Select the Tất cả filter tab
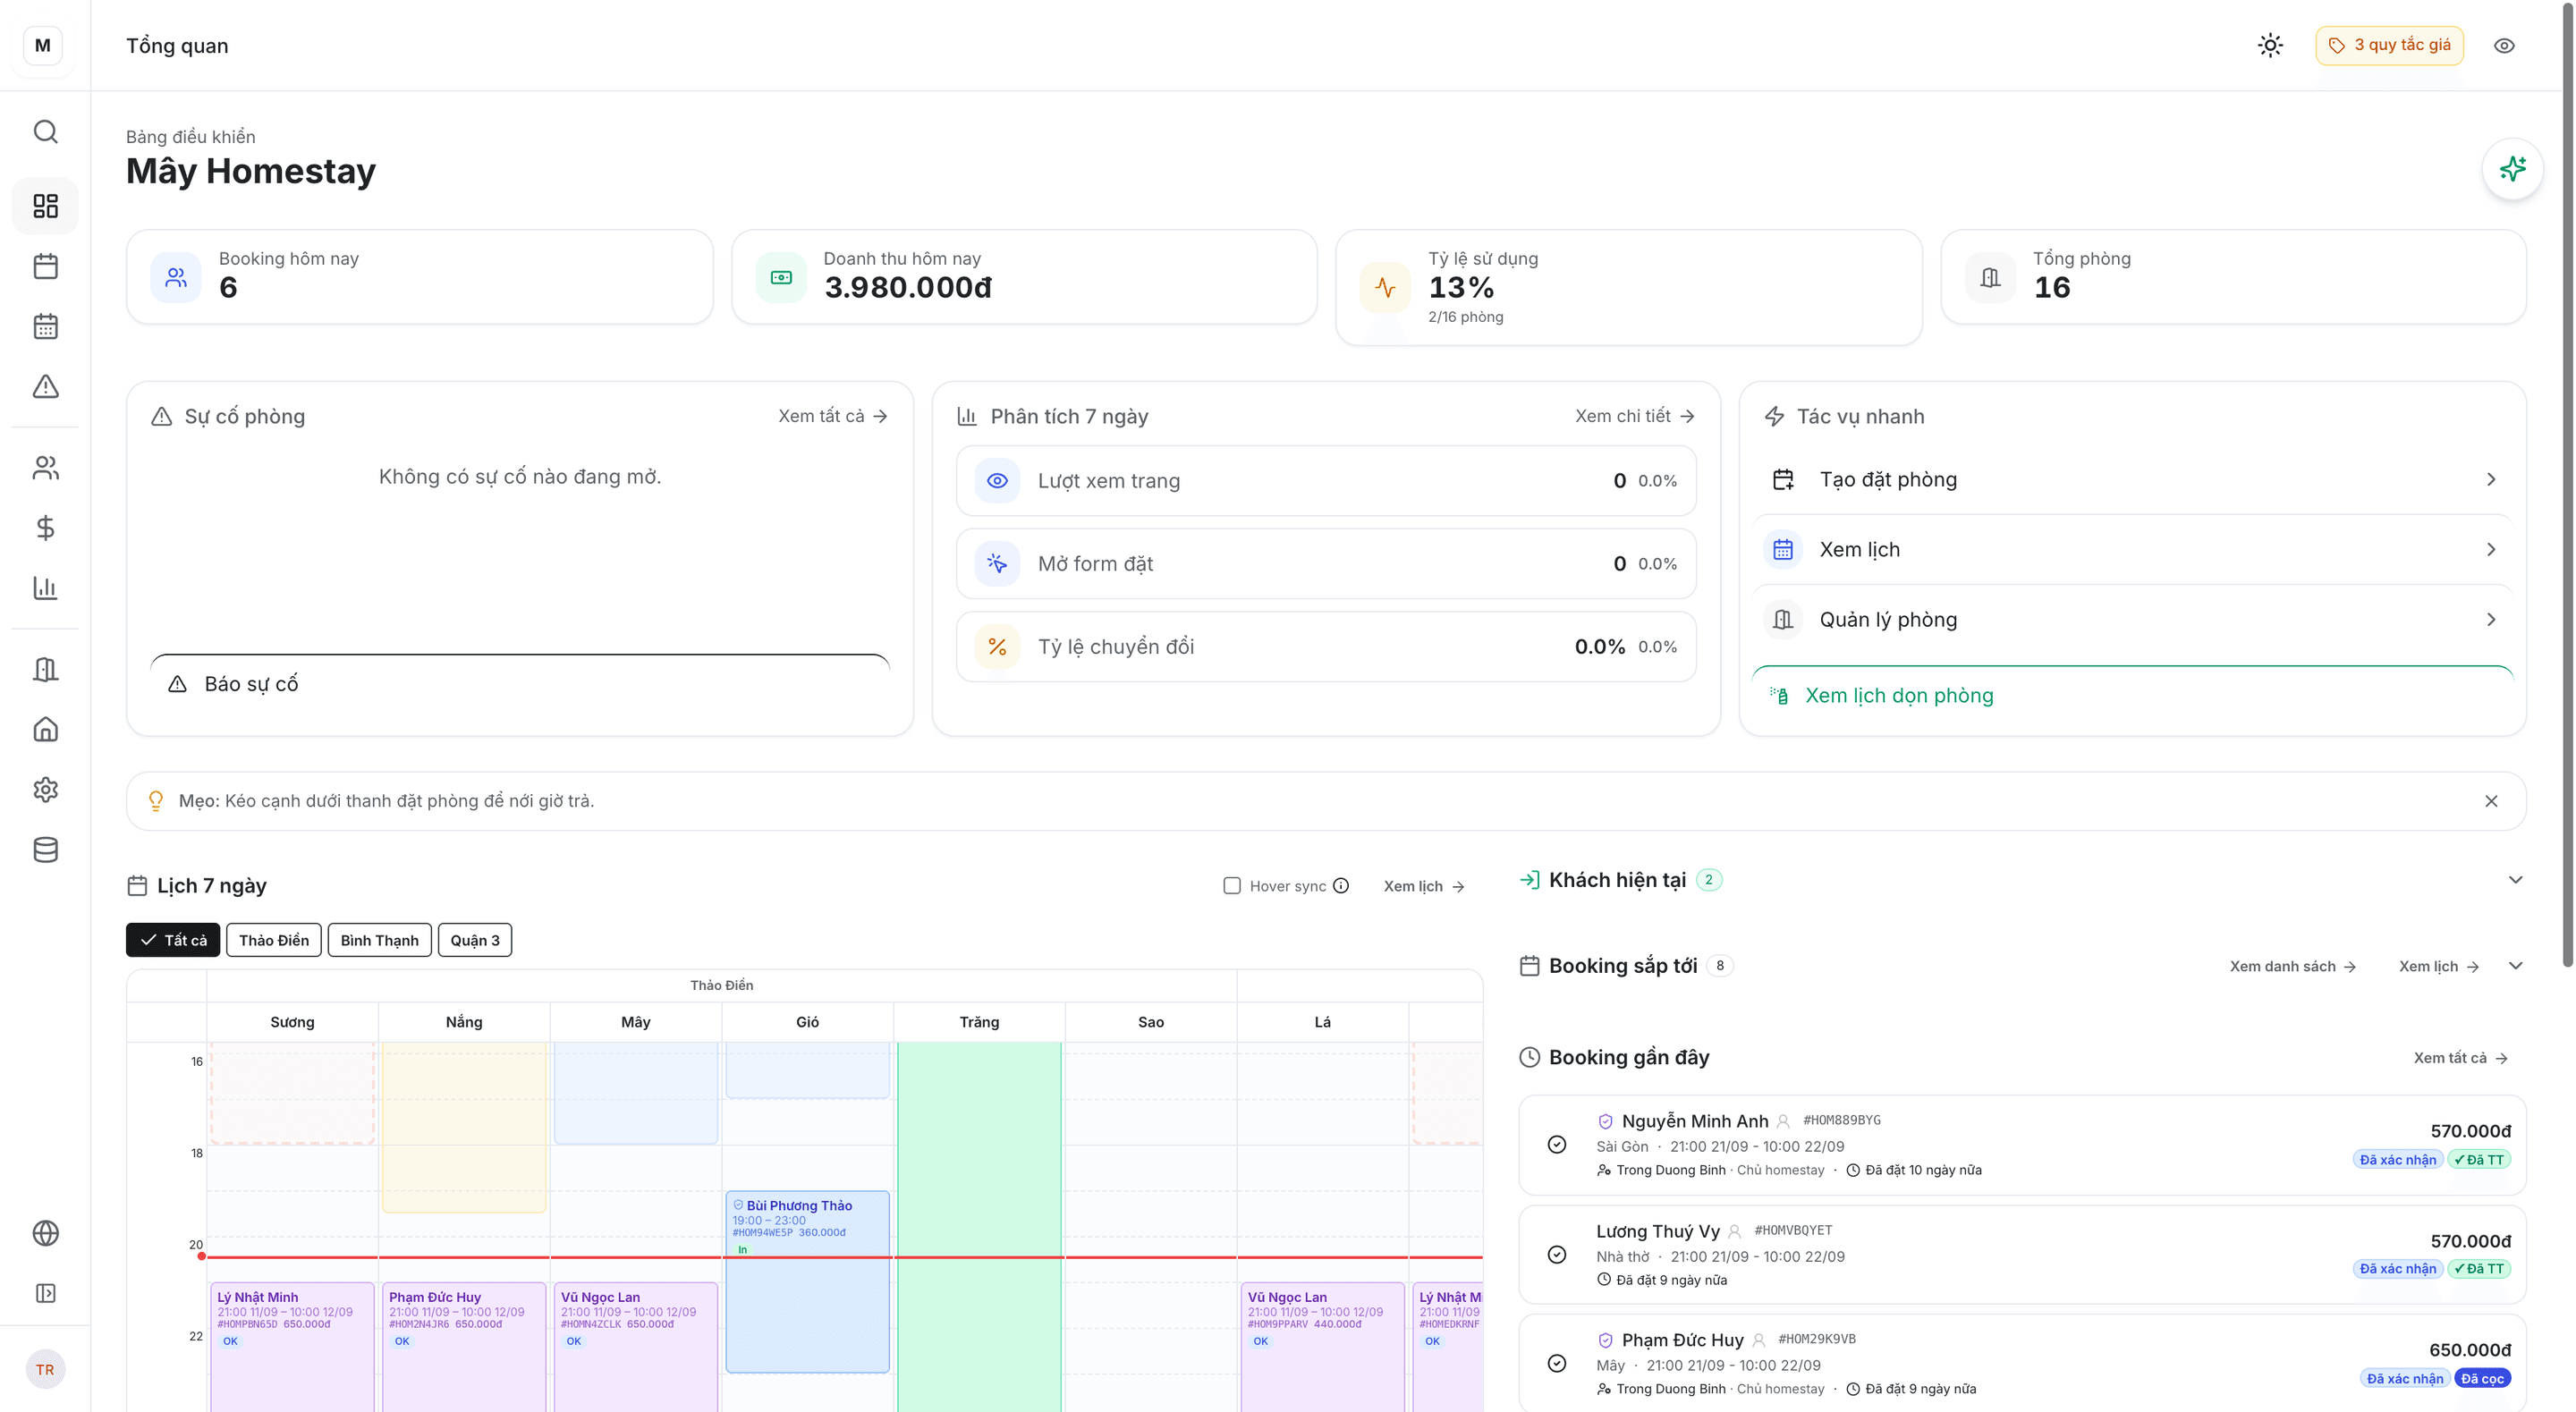 [173, 940]
